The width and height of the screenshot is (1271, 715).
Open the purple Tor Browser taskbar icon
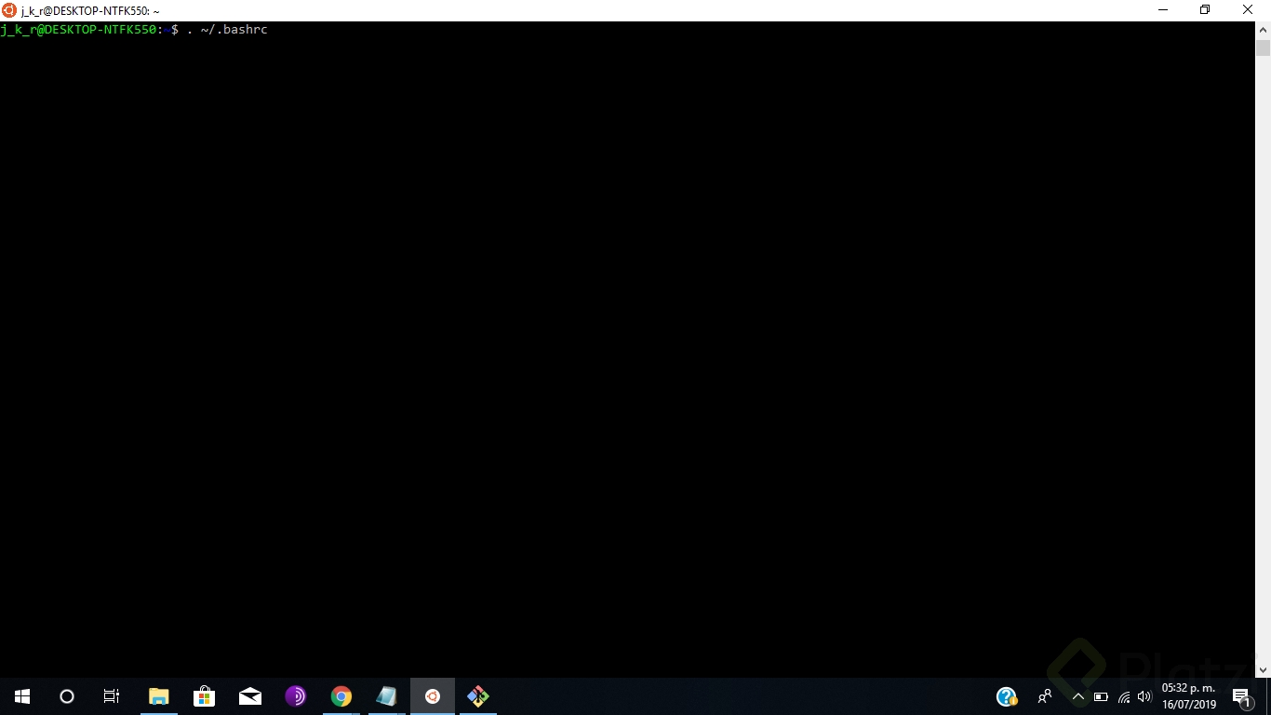(295, 696)
